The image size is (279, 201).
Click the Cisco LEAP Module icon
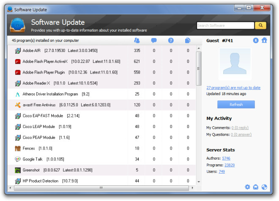coord(18,127)
